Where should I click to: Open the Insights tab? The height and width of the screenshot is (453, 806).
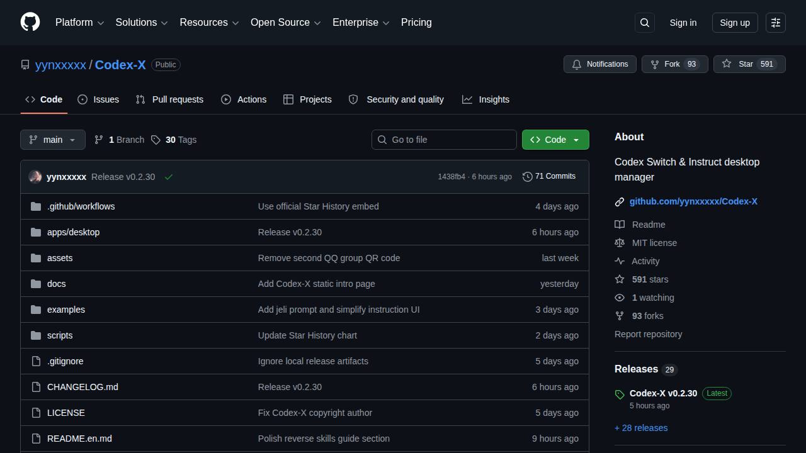coord(485,99)
